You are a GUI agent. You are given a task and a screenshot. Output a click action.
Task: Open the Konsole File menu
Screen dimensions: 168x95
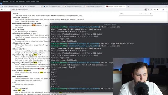pyautogui.click(x=10, y=1)
